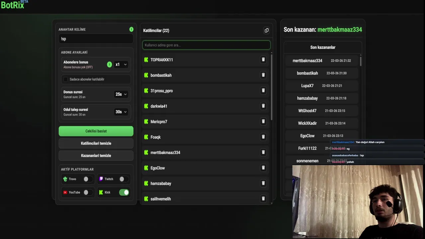Click Kick icon next to 31prosu_ppro
This screenshot has height=239, width=425.
click(146, 91)
